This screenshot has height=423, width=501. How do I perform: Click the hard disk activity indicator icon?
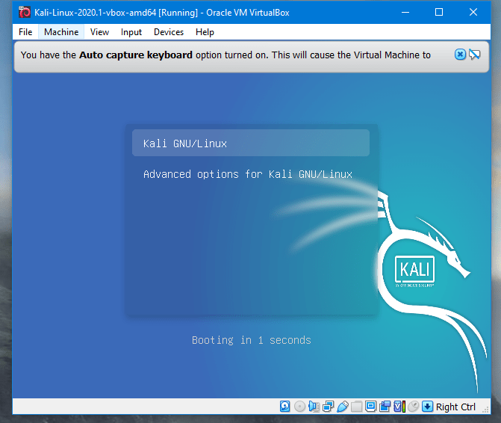[x=284, y=407]
